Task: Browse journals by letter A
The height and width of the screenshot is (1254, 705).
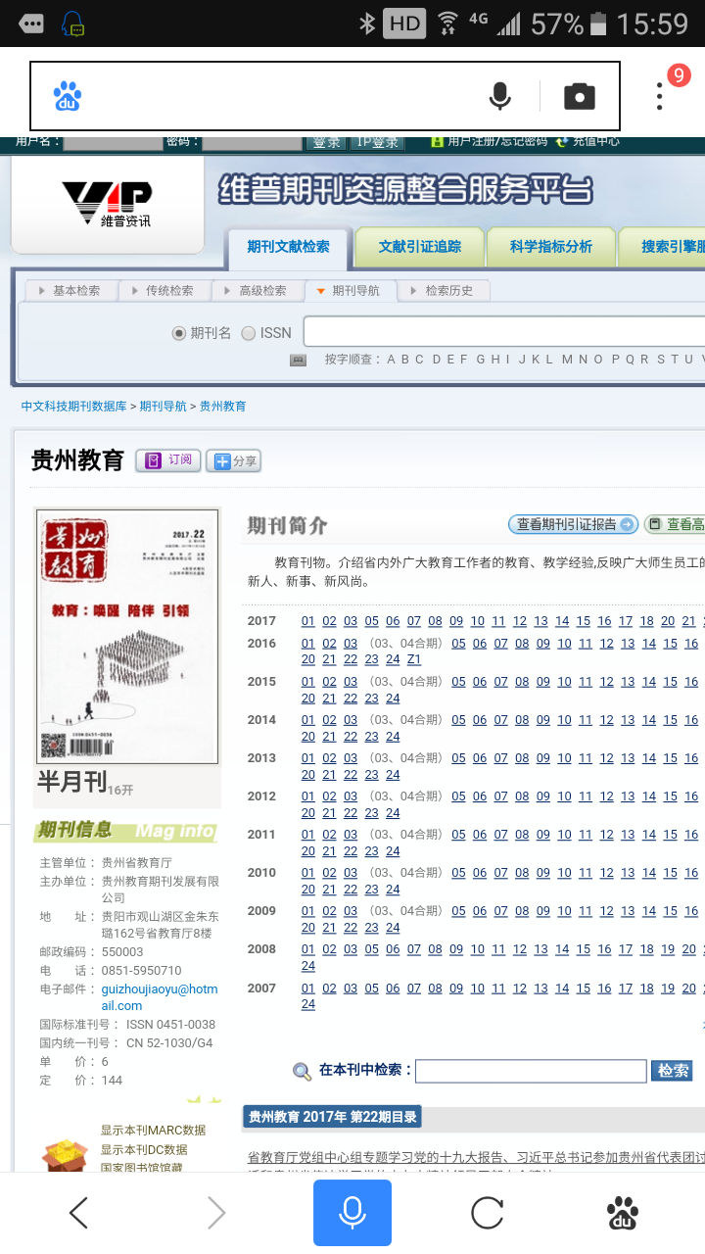Action: click(391, 360)
